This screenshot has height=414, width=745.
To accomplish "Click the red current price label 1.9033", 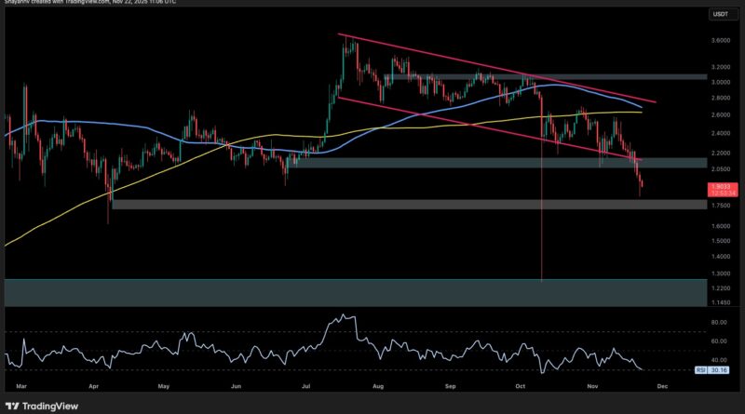I will [718, 188].
